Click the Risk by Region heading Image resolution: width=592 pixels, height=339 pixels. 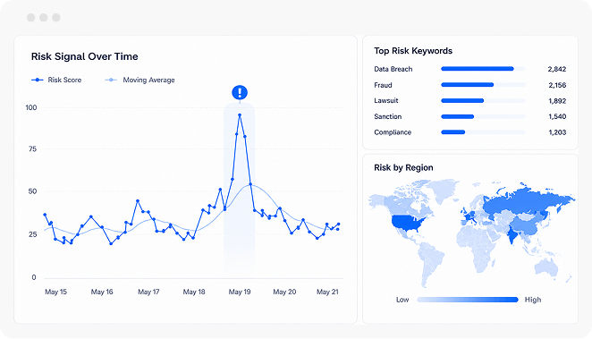coord(403,167)
